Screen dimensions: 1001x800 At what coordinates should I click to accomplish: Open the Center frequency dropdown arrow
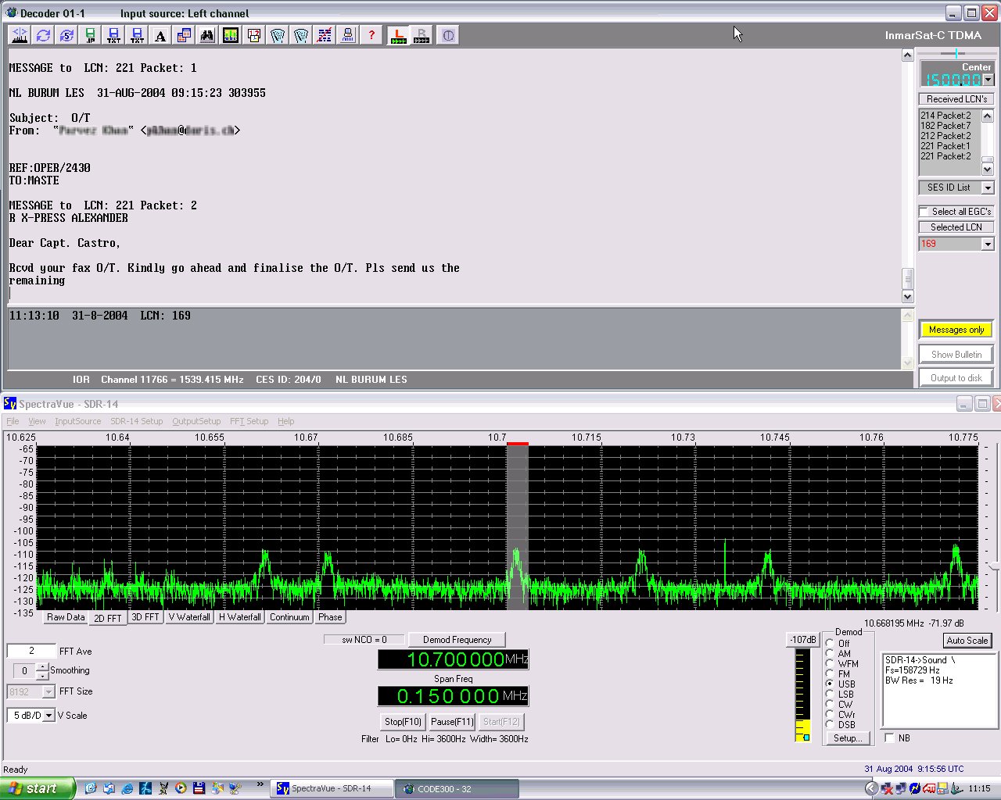[x=988, y=80]
